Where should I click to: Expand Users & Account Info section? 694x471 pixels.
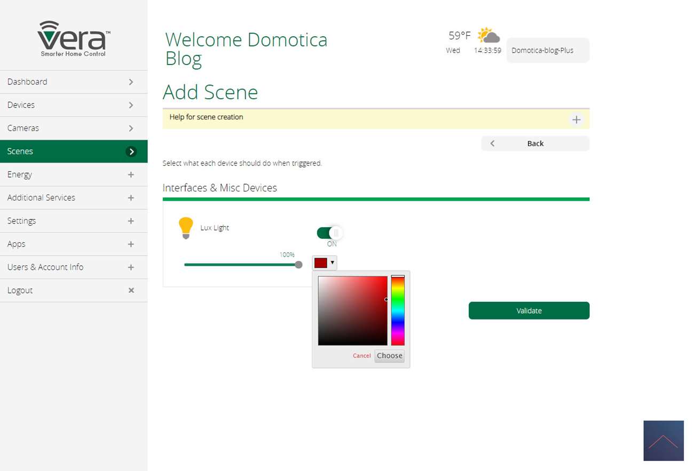pyautogui.click(x=131, y=267)
